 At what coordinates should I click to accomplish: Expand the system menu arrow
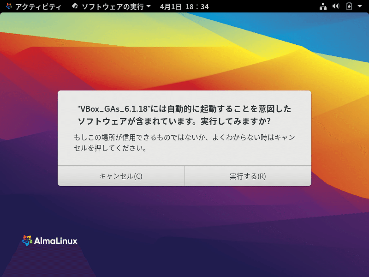pyautogui.click(x=360, y=6)
